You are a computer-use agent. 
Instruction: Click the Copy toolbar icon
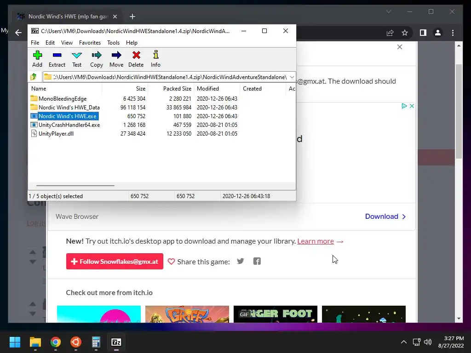point(97,59)
